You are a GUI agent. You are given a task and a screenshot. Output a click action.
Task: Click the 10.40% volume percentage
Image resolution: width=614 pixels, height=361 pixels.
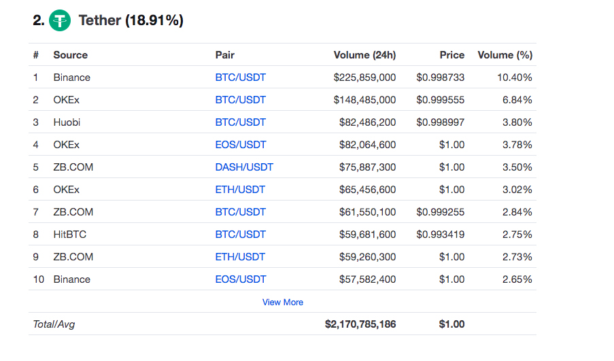515,78
